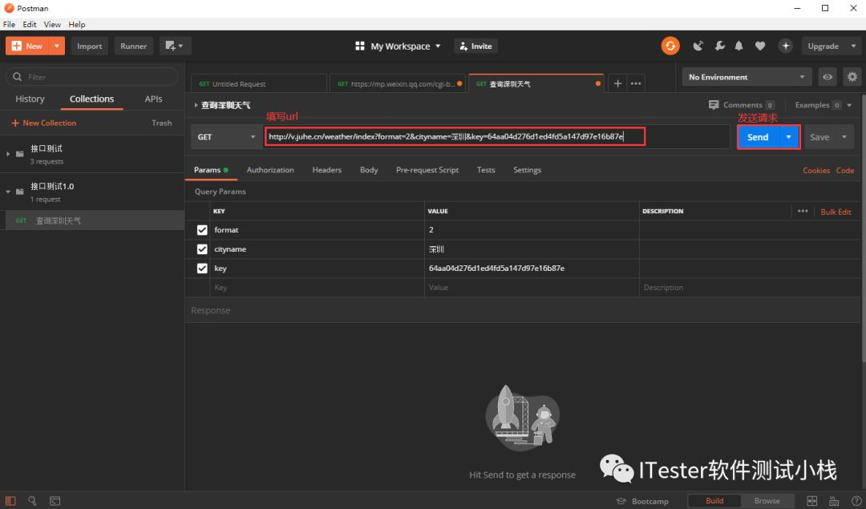
Task: Switch to Browse mode
Action: click(x=767, y=501)
